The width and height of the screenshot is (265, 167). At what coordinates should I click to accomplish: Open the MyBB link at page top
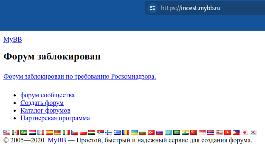point(13,40)
